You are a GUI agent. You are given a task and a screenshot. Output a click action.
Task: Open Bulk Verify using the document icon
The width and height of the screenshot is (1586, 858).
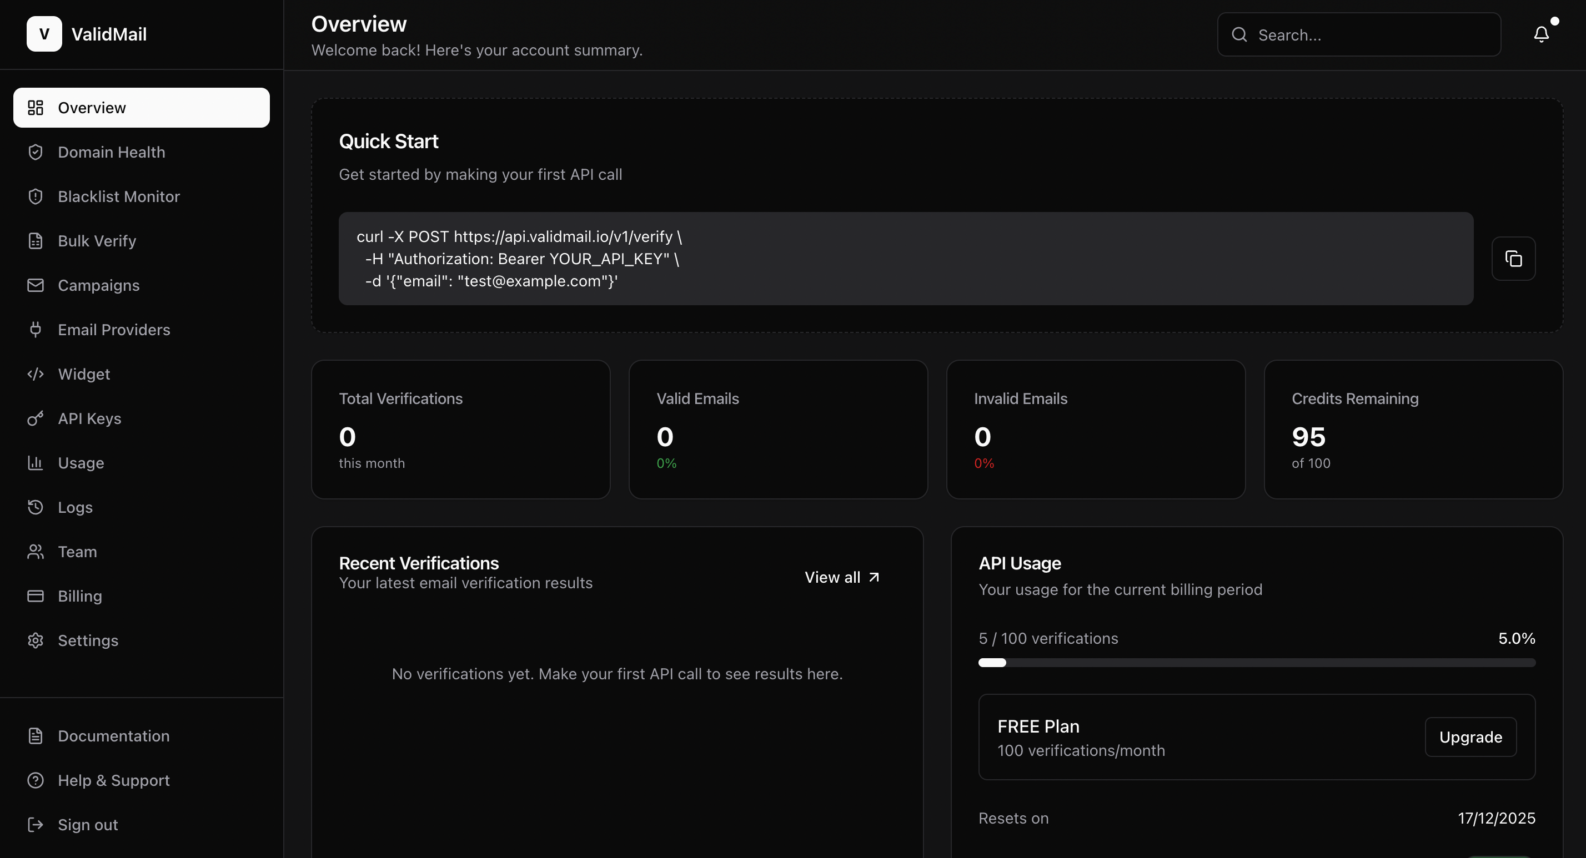pyautogui.click(x=35, y=241)
